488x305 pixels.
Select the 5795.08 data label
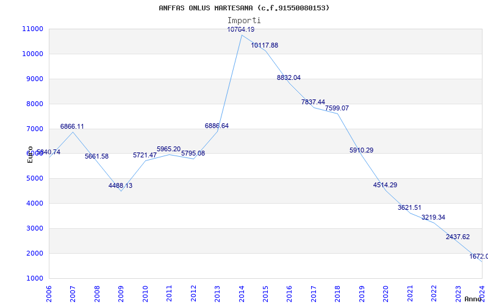tap(193, 154)
